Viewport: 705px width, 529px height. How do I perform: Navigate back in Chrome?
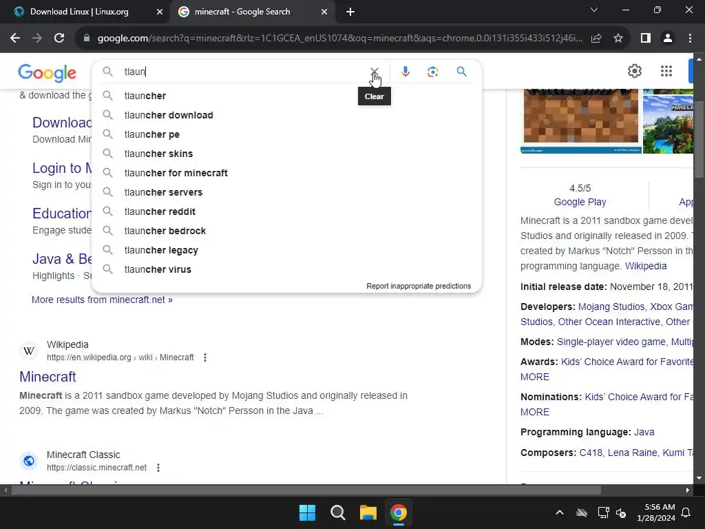[x=15, y=39]
